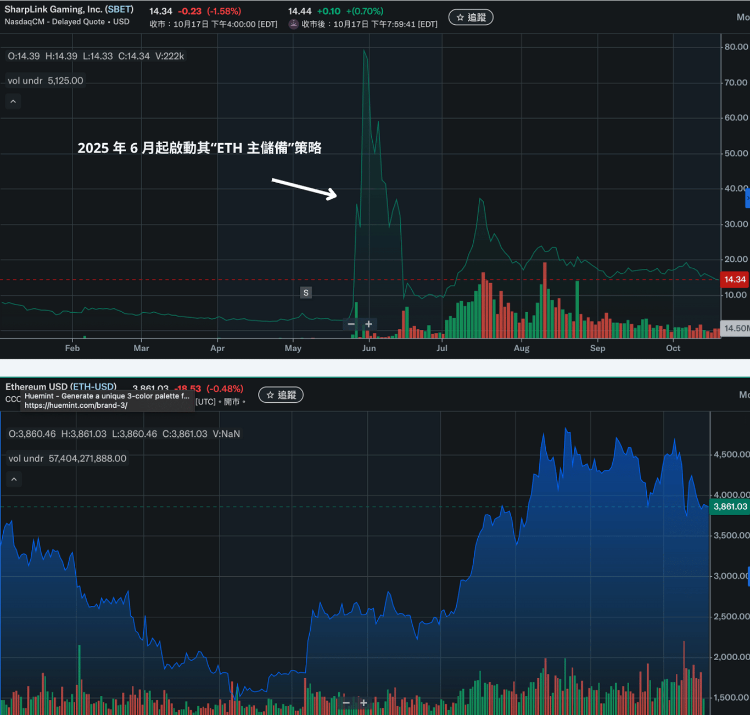
Task: Click the green 3,861.03 current price tag
Action: pyautogui.click(x=730, y=506)
